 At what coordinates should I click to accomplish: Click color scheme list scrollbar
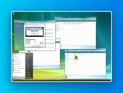point(35,42)
